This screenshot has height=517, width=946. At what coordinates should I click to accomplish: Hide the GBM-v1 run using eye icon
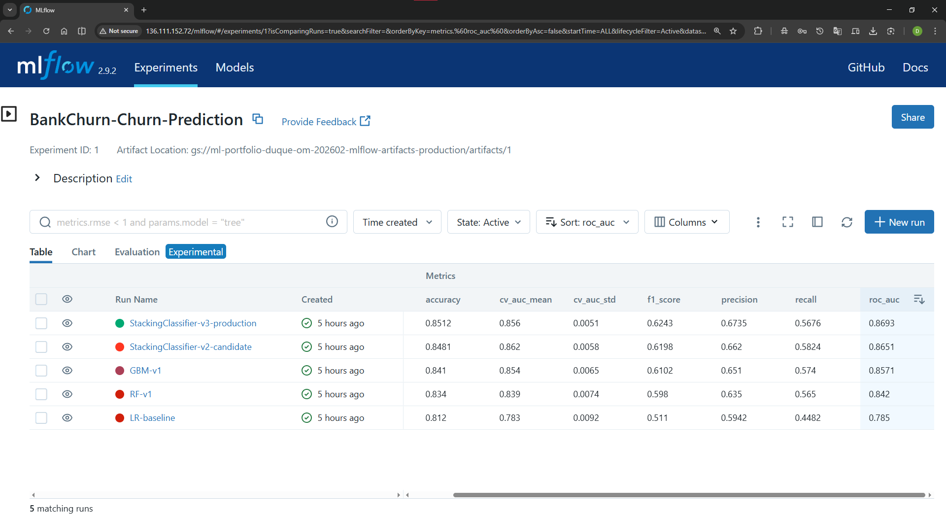(x=68, y=371)
